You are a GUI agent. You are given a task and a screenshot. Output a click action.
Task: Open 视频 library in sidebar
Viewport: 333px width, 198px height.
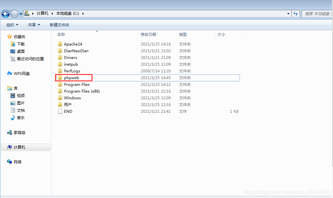click(x=18, y=96)
